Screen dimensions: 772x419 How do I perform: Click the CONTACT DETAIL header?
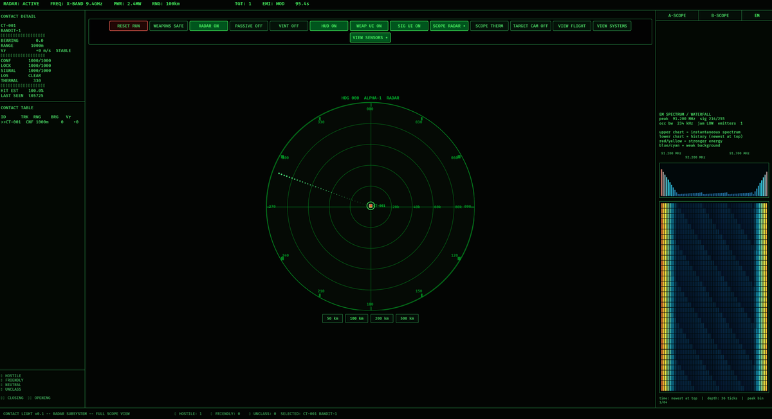point(19,16)
